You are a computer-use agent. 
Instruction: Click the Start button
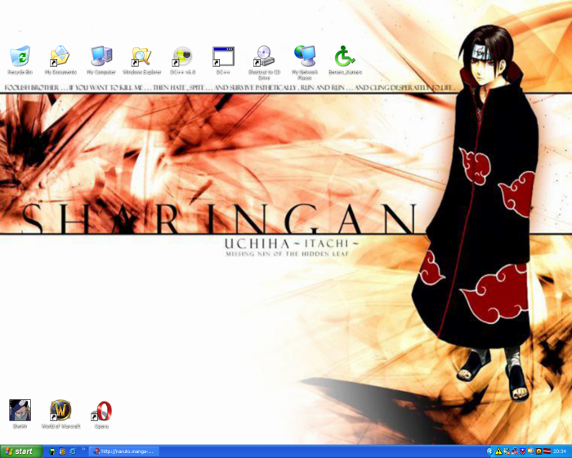[x=21, y=451]
